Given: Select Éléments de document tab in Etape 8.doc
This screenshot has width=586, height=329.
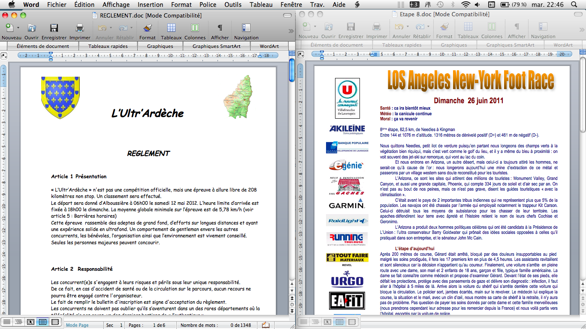Looking at the screenshot, I should tap(337, 45).
